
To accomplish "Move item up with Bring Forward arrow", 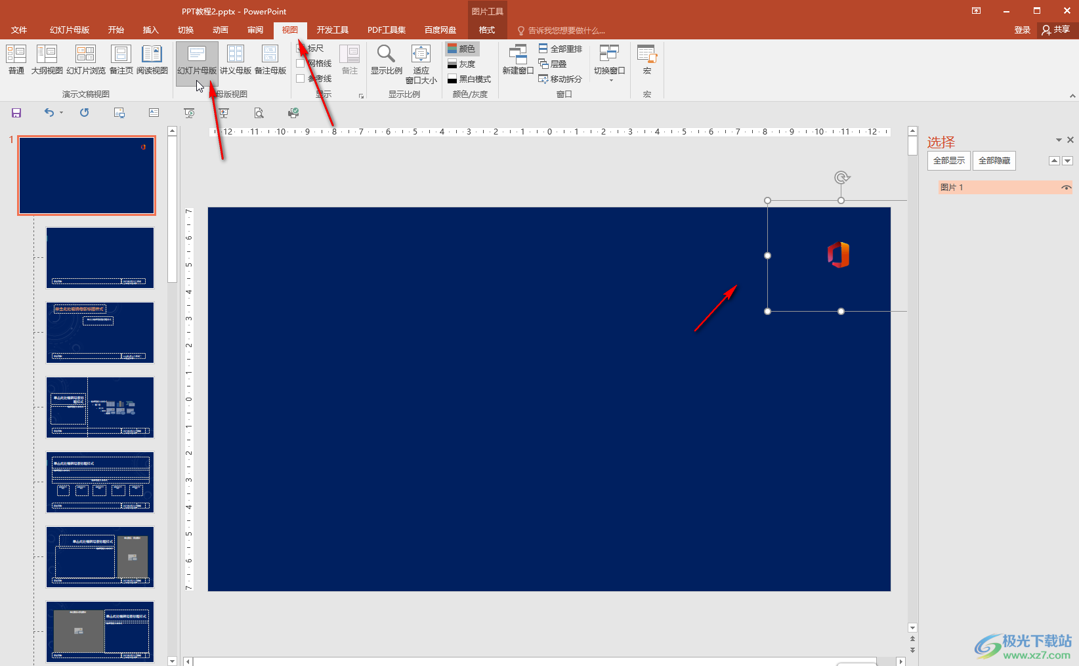I will [1054, 161].
